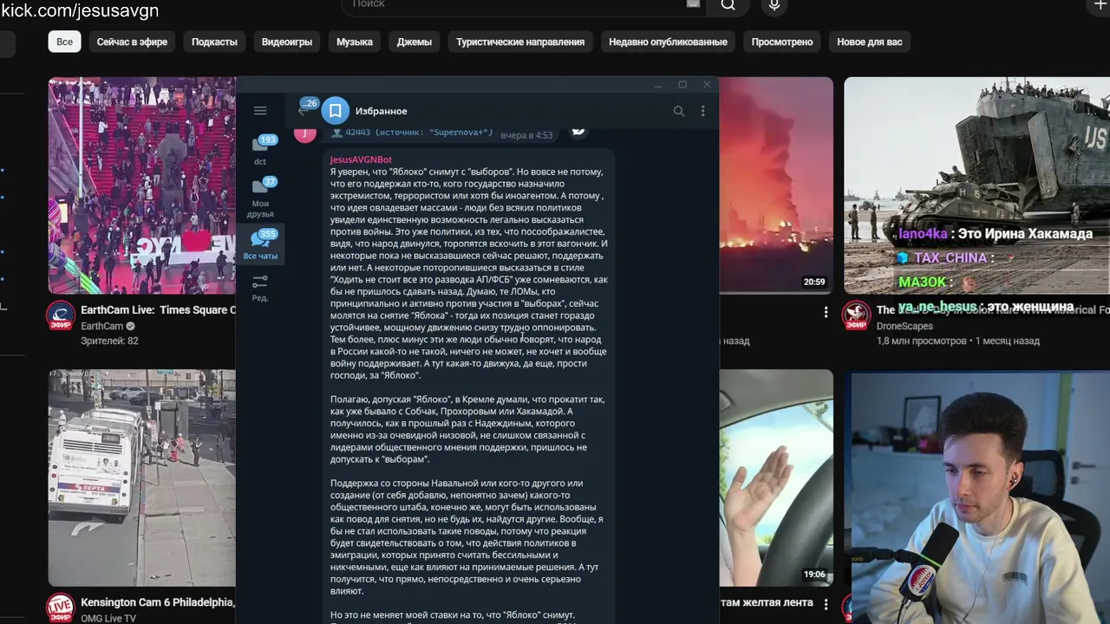Open the Мои друзья chat folder

coord(260,198)
